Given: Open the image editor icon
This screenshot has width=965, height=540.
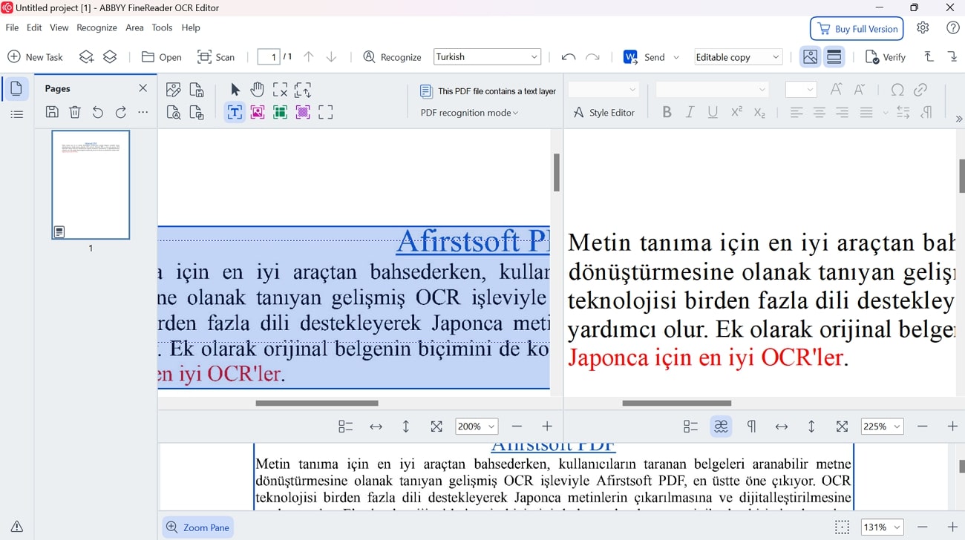Looking at the screenshot, I should (174, 90).
